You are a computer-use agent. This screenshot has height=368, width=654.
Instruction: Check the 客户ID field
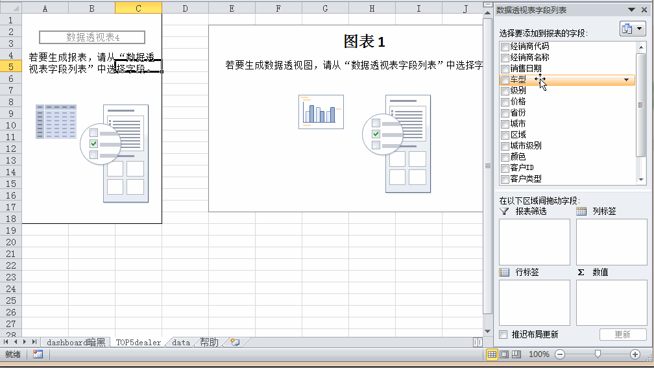[505, 168]
